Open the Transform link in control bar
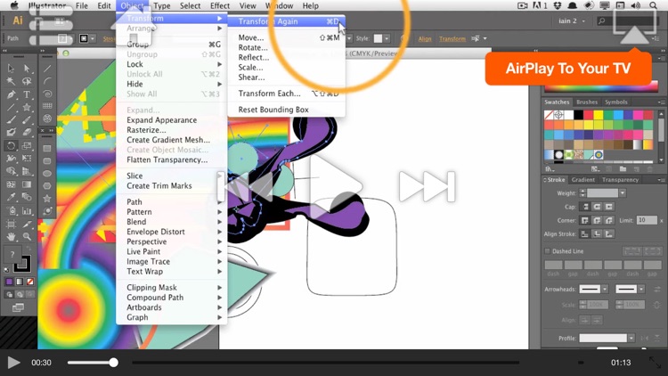The height and width of the screenshot is (376, 668). (452, 39)
